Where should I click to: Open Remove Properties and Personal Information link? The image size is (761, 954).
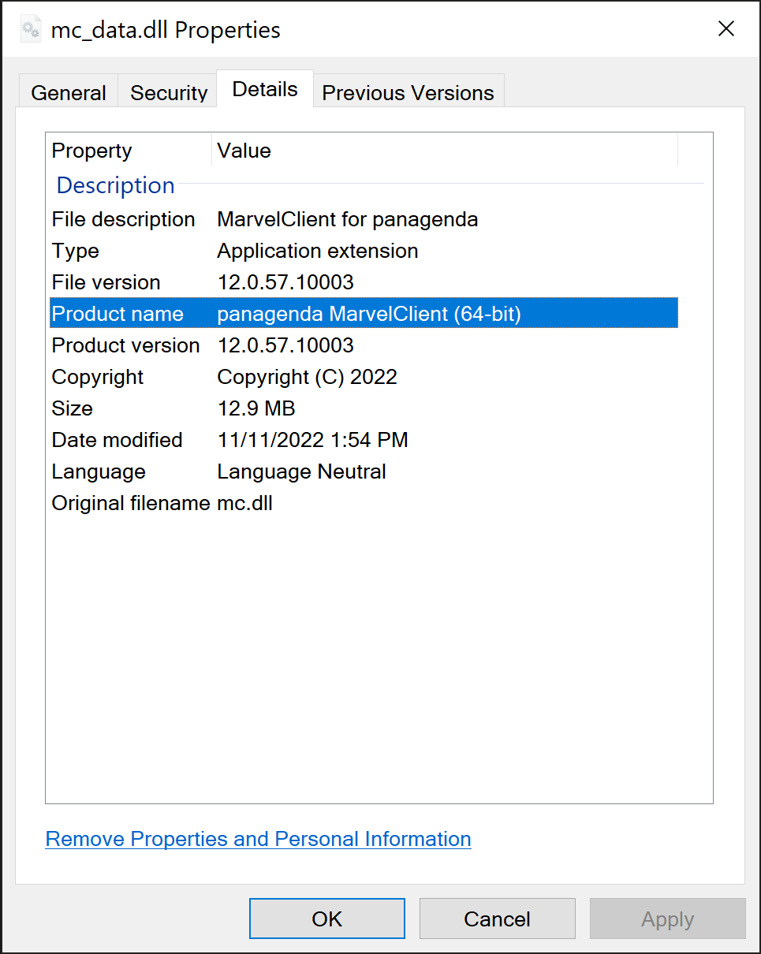[x=259, y=839]
